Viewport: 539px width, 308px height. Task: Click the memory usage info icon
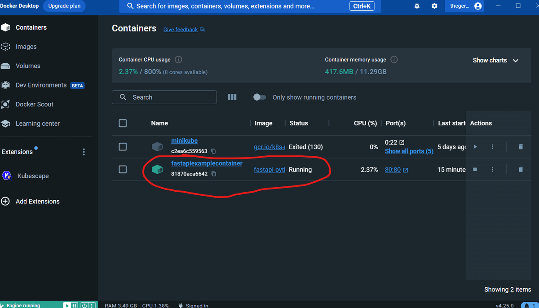click(394, 60)
